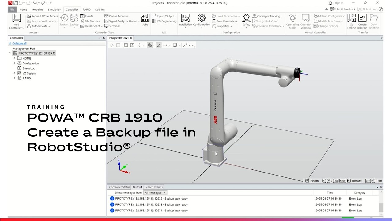Open the Properties dropdown
Viewport: 392px width, 221px height.
tap(222, 26)
